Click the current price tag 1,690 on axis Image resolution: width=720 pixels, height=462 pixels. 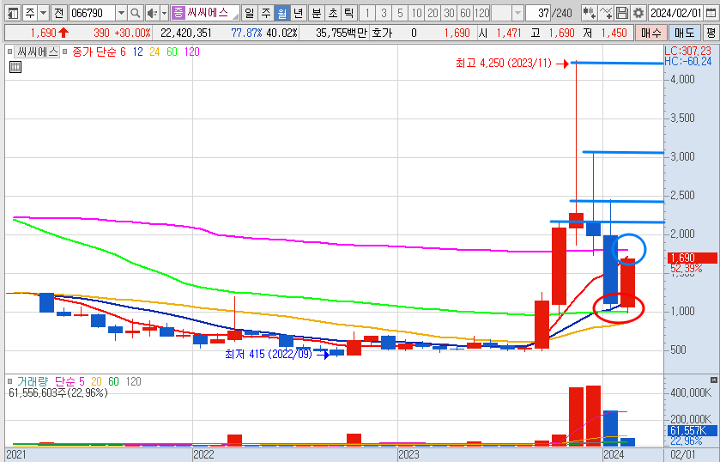click(x=691, y=258)
